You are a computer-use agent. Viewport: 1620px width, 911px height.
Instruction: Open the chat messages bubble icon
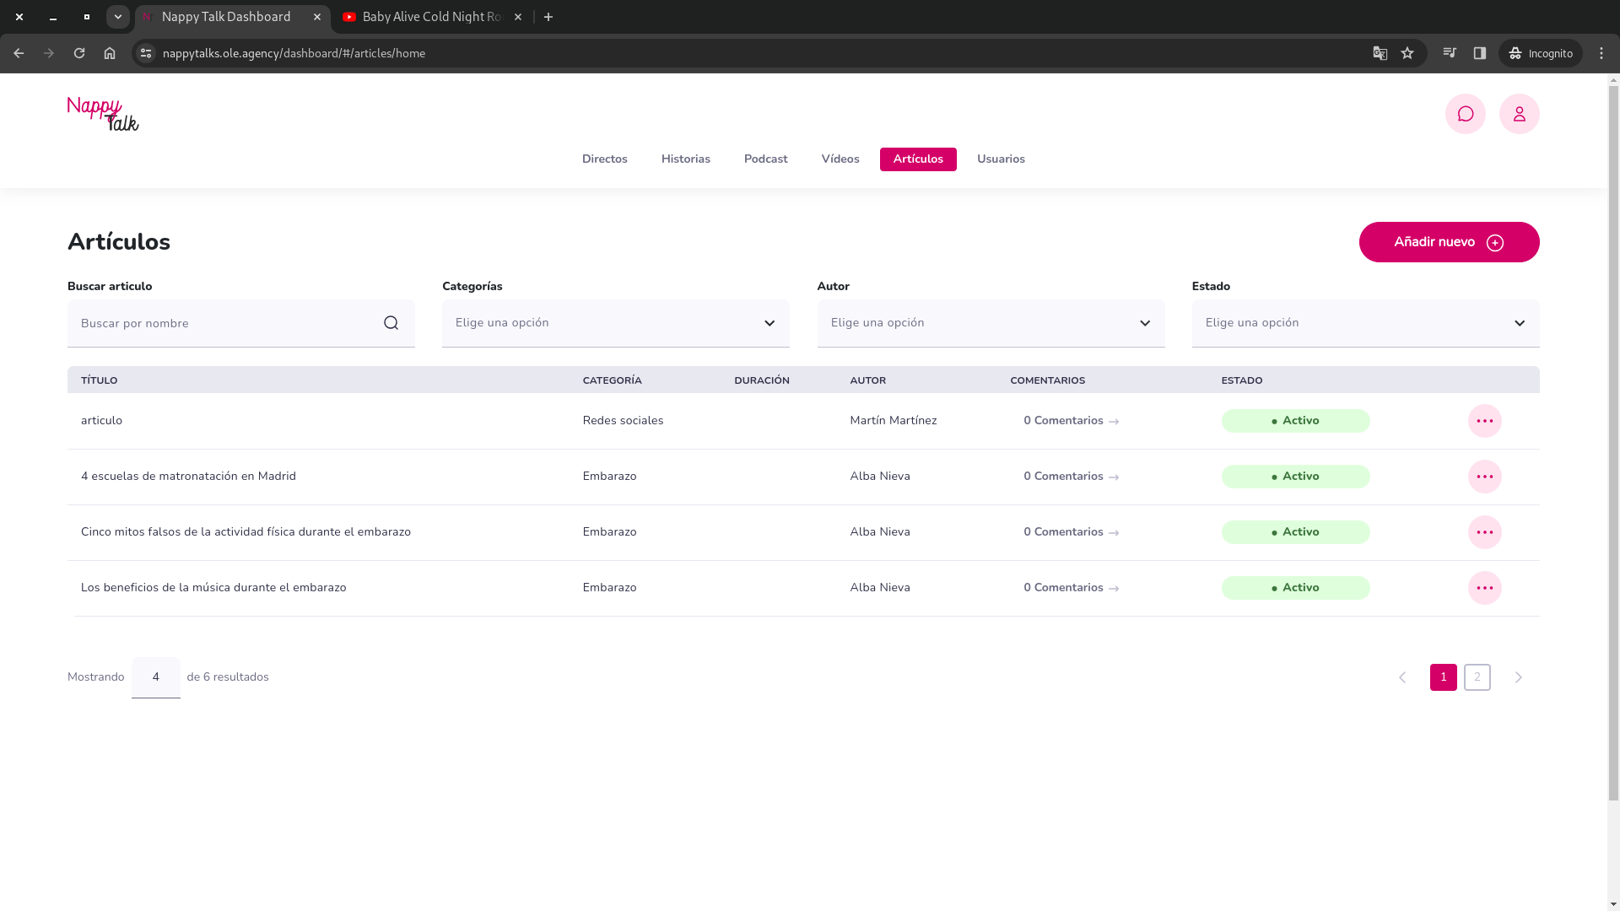[x=1465, y=114]
